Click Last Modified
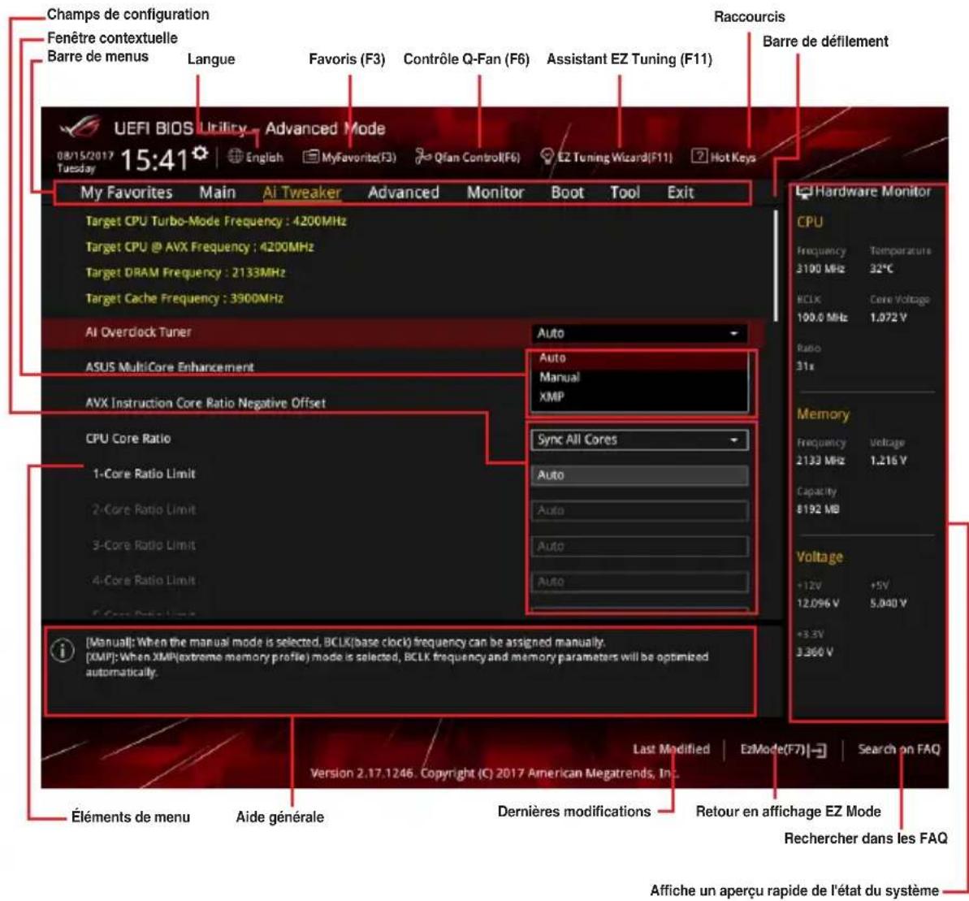Screen dimensions: 969x901 [671, 749]
